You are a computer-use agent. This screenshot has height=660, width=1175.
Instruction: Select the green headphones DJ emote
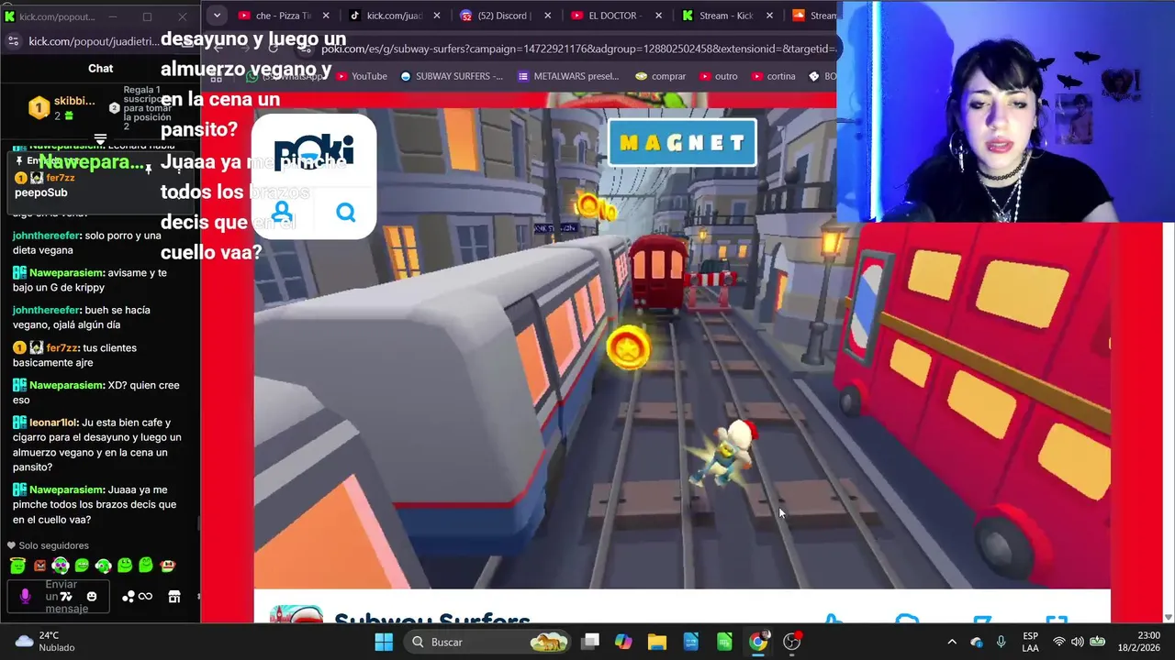tap(61, 566)
